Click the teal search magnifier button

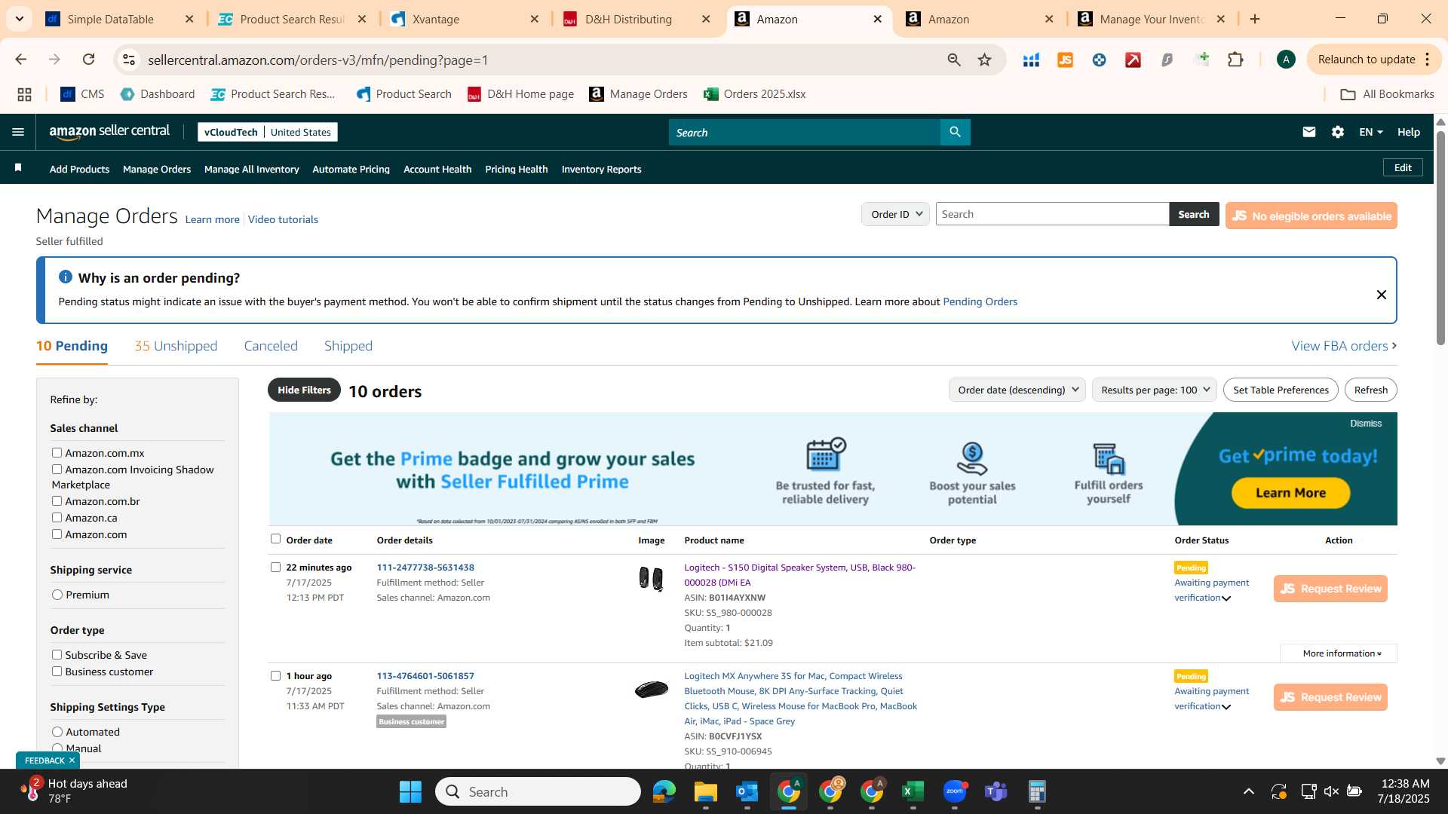point(955,132)
